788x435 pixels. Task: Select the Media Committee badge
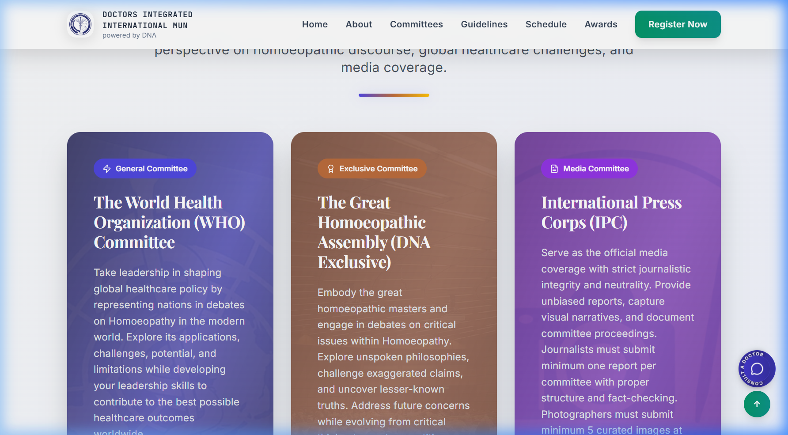[x=589, y=169]
